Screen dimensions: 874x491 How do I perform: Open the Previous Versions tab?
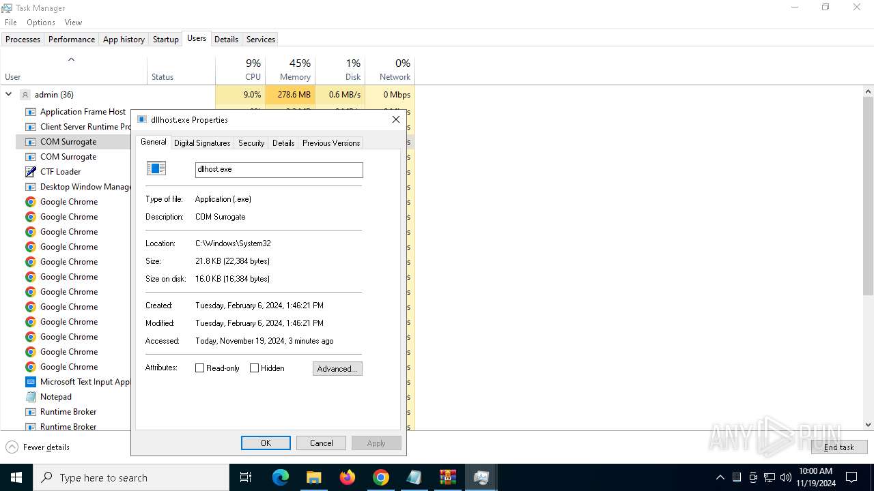click(x=331, y=143)
